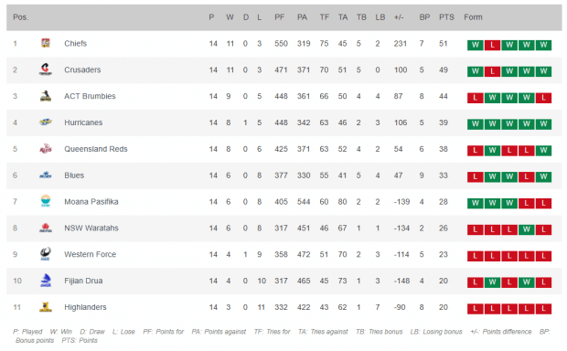Click the Queensland Reds team logo
Viewport: 567px width, 351px height.
point(46,149)
